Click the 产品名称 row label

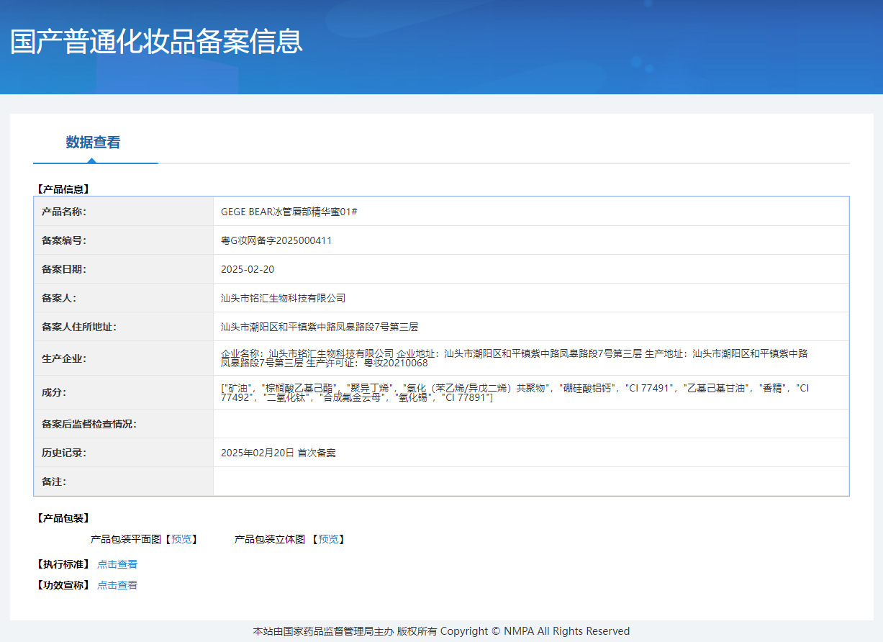64,212
